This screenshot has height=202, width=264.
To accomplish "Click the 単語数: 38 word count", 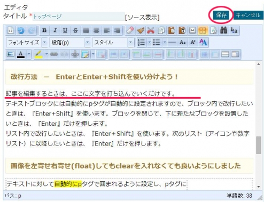I will (x=239, y=196).
